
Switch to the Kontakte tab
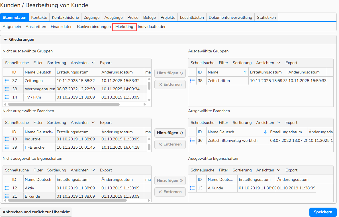click(39, 17)
